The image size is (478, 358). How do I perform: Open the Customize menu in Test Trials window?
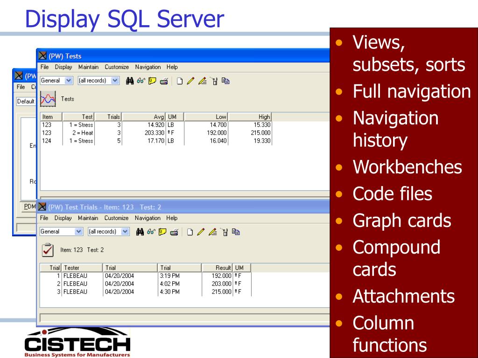click(x=116, y=218)
